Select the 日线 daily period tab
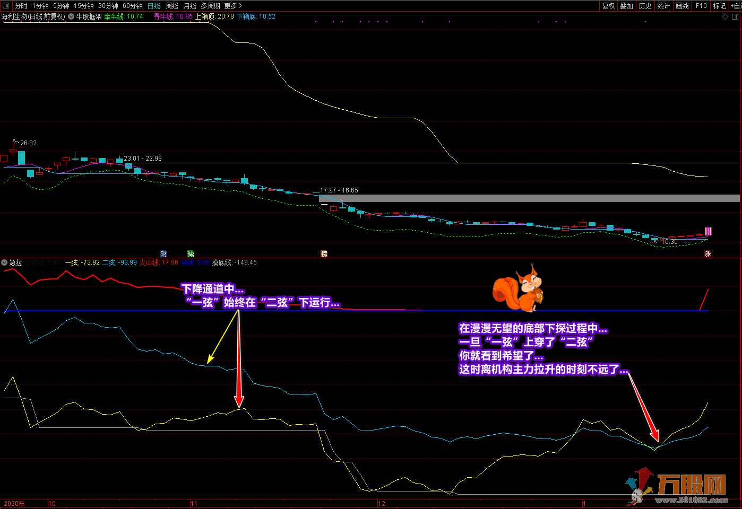Image resolution: width=742 pixels, height=509 pixels. [154, 6]
